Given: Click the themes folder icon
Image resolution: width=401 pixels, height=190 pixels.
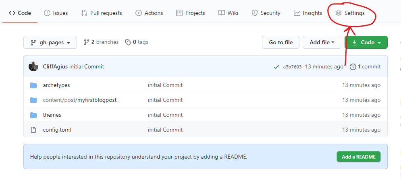Looking at the screenshot, I should pos(33,115).
